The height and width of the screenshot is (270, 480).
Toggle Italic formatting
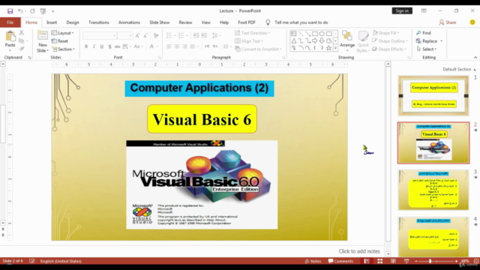tap(94, 46)
